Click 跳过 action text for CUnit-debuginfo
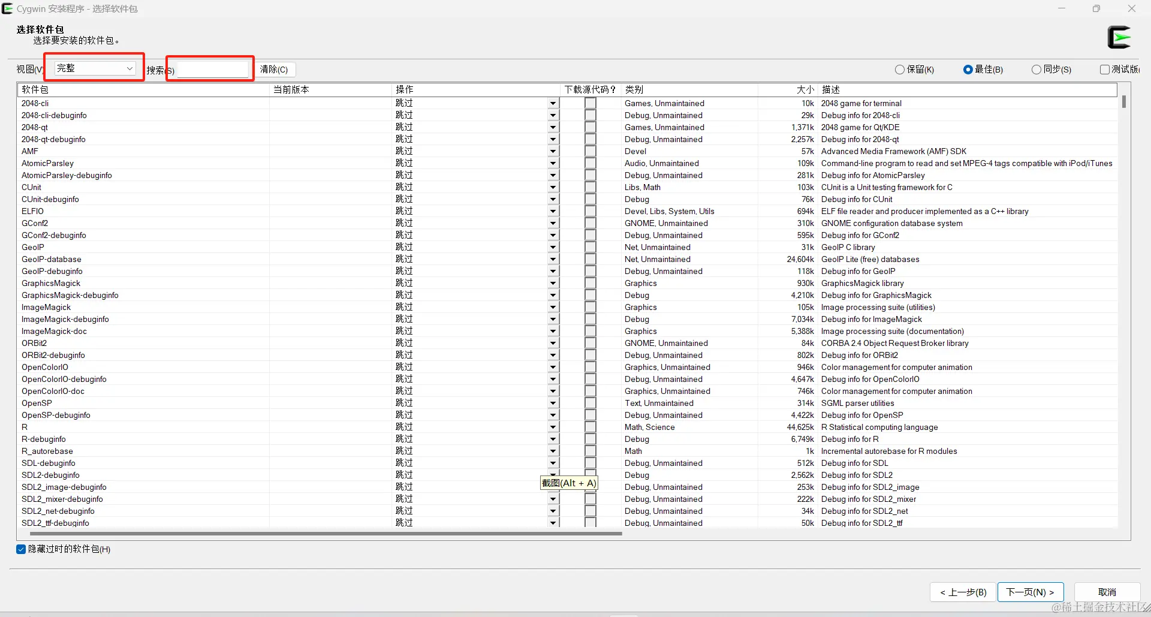Viewport: 1151px width, 617px height. pyautogui.click(x=404, y=199)
